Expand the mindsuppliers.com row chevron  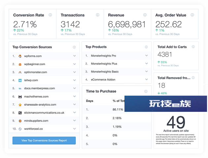(75, 120)
